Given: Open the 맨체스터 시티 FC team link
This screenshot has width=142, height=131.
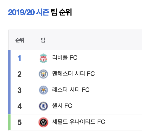Looking at the screenshot, I should point(74,74).
